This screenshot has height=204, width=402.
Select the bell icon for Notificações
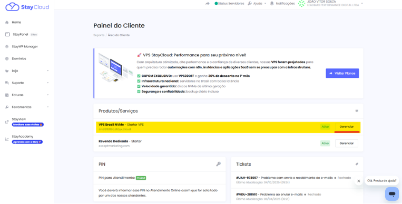click(272, 4)
